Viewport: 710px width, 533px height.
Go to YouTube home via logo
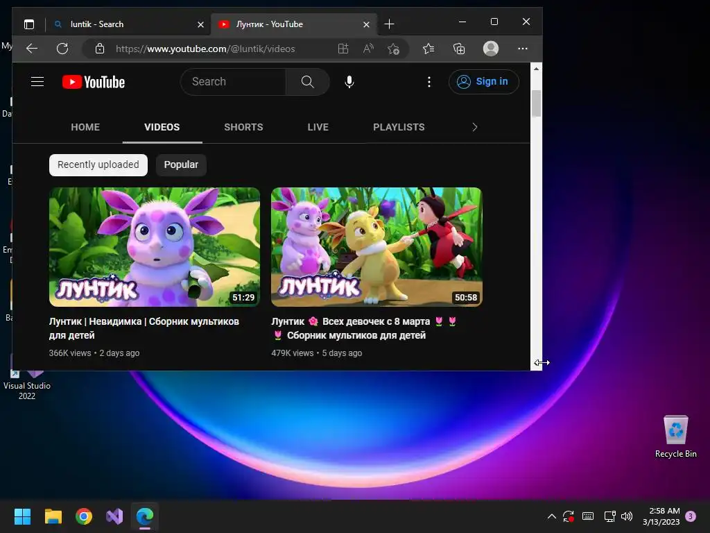(x=94, y=82)
